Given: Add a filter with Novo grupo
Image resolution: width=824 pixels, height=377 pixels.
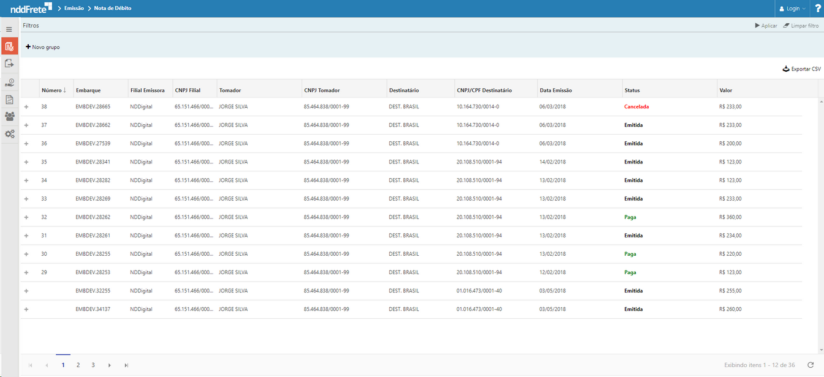Looking at the screenshot, I should coord(43,47).
